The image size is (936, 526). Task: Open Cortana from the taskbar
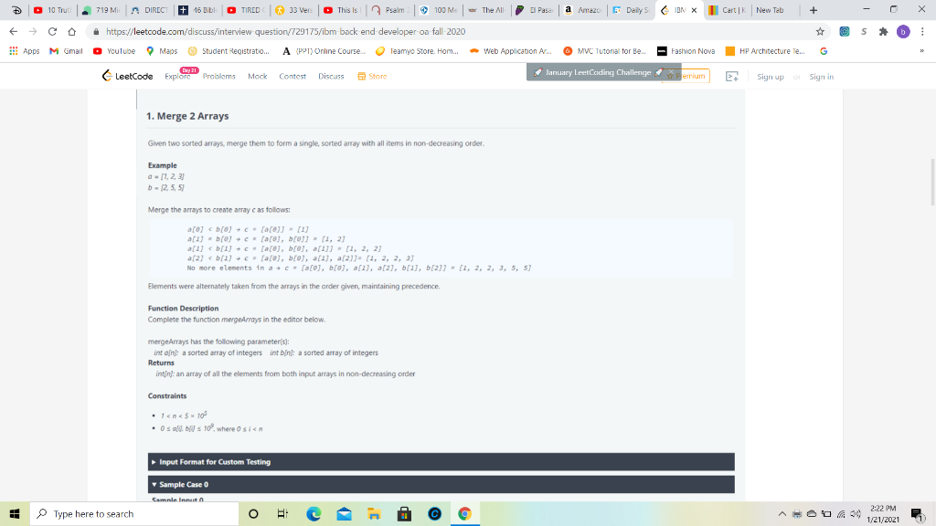(253, 513)
